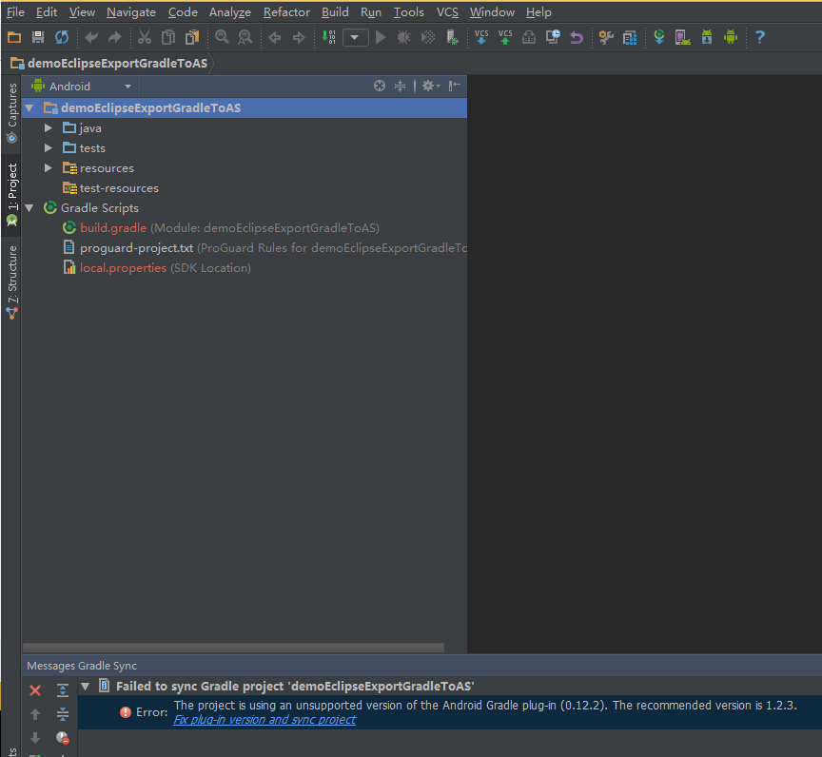Click the Open folder toolbar icon
Viewport: 822px width, 757px height.
pyautogui.click(x=14, y=37)
